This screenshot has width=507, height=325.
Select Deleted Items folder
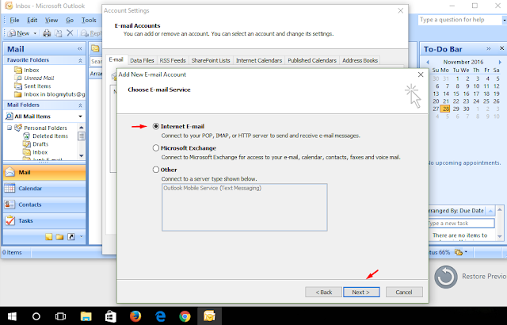(50, 136)
